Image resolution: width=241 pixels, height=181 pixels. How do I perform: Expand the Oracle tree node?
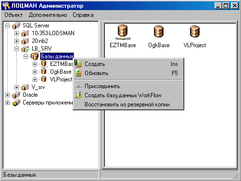click(x=7, y=95)
